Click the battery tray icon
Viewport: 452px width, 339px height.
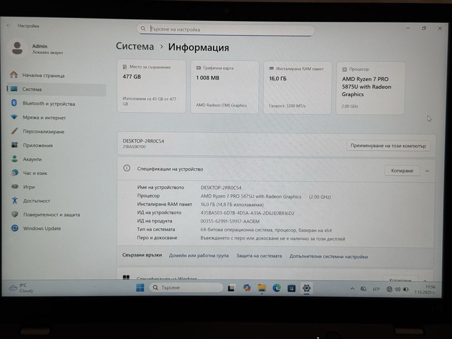point(405,289)
